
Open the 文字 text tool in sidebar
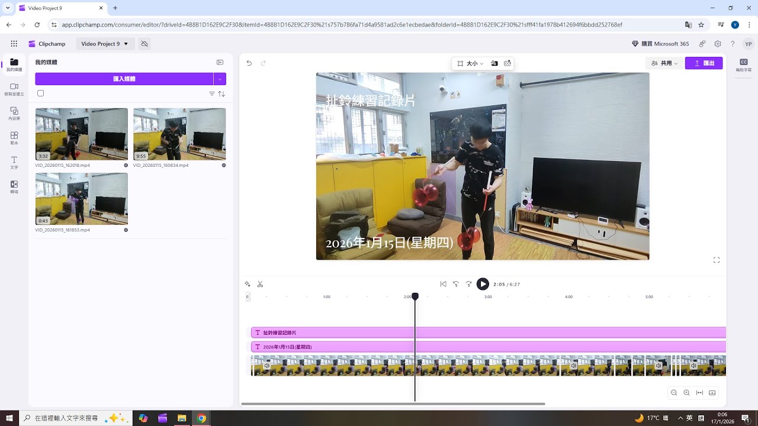[14, 163]
